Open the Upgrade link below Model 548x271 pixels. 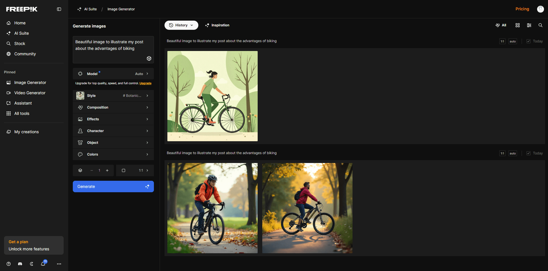click(x=145, y=83)
